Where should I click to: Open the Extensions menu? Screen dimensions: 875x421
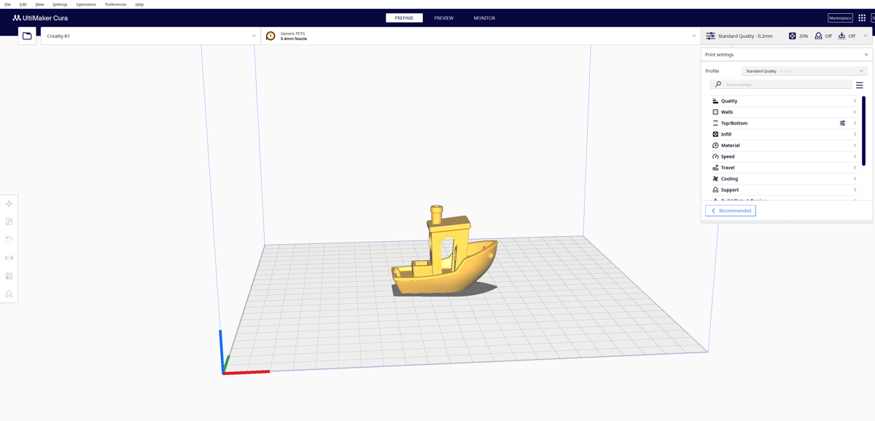[x=86, y=4]
